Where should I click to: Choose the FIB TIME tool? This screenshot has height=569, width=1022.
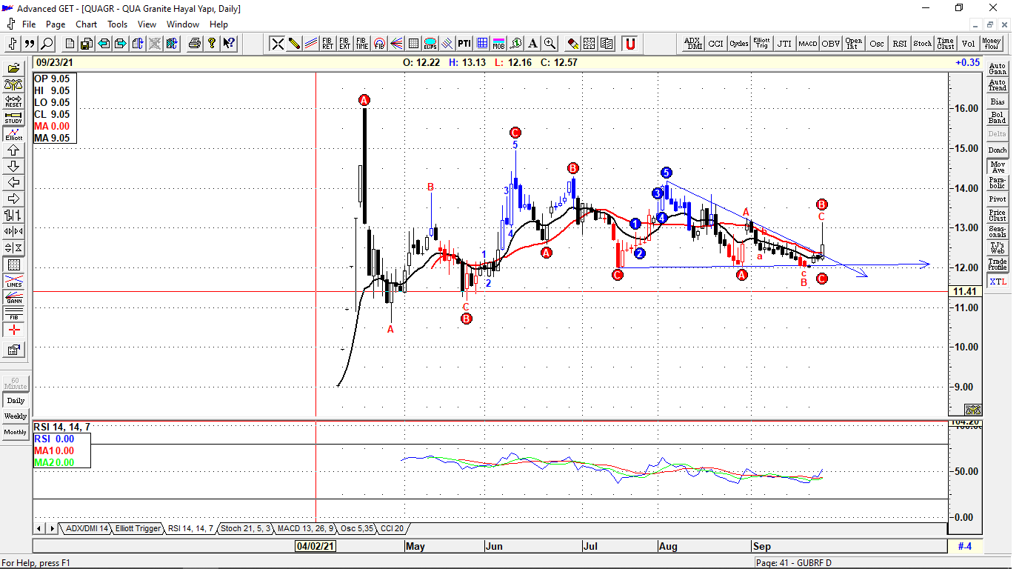click(361, 44)
